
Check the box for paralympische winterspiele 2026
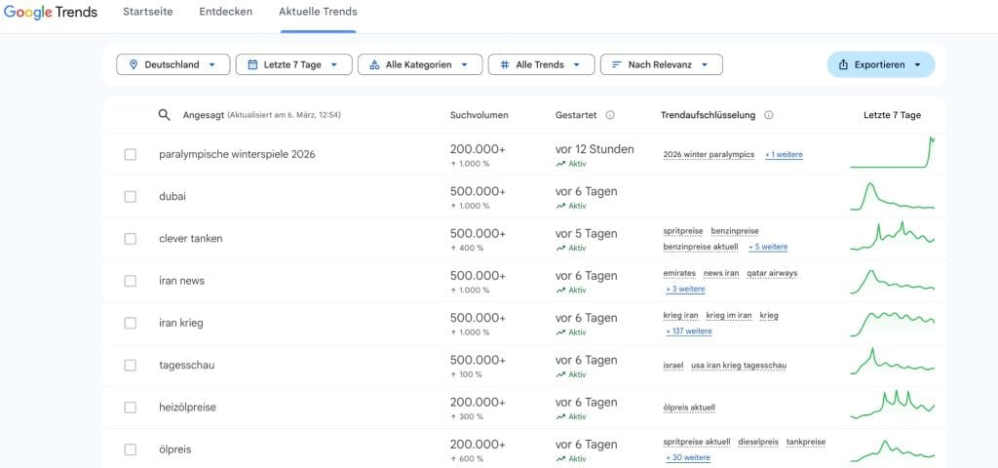(x=131, y=154)
